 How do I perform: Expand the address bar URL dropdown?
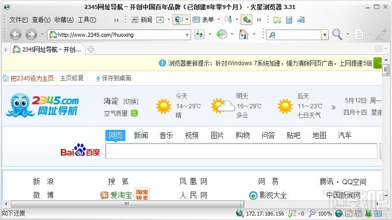point(187,35)
